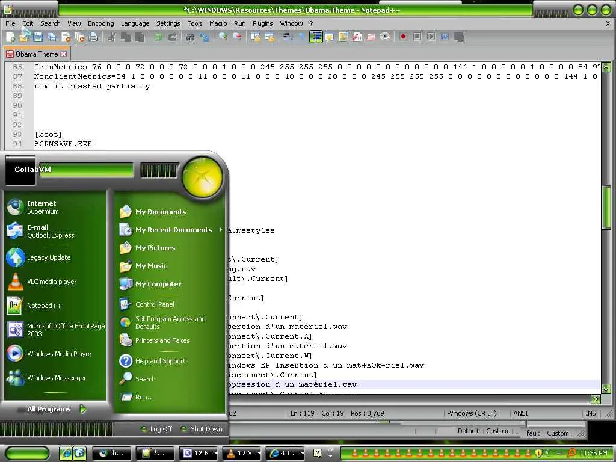Click the vertical scrollbar thumb
Screen dimensions: 616x462
click(x=606, y=208)
